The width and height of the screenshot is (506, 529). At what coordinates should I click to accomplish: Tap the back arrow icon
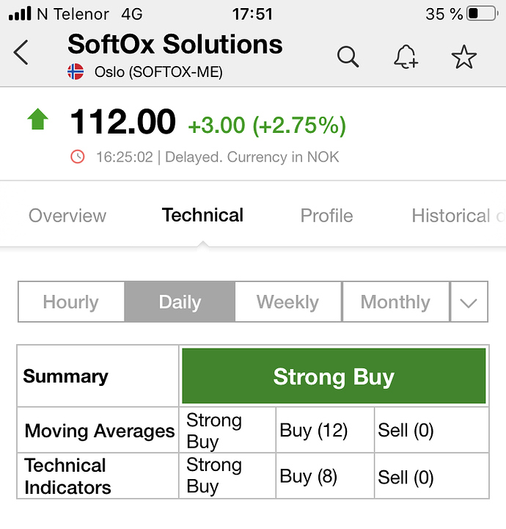coord(21,54)
